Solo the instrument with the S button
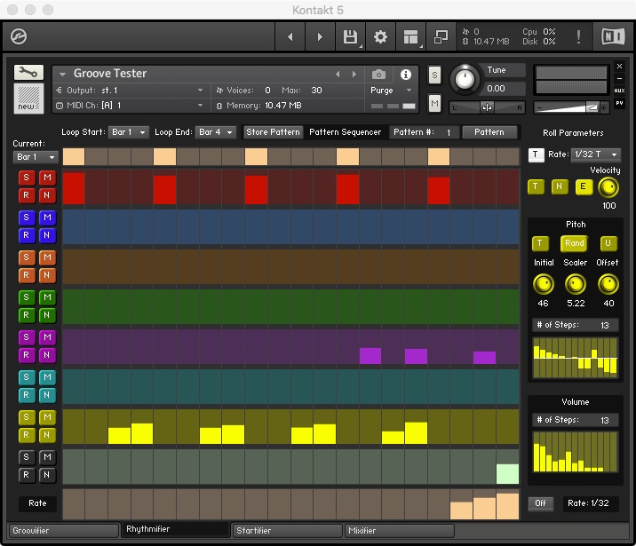This screenshot has width=636, height=546. point(434,75)
